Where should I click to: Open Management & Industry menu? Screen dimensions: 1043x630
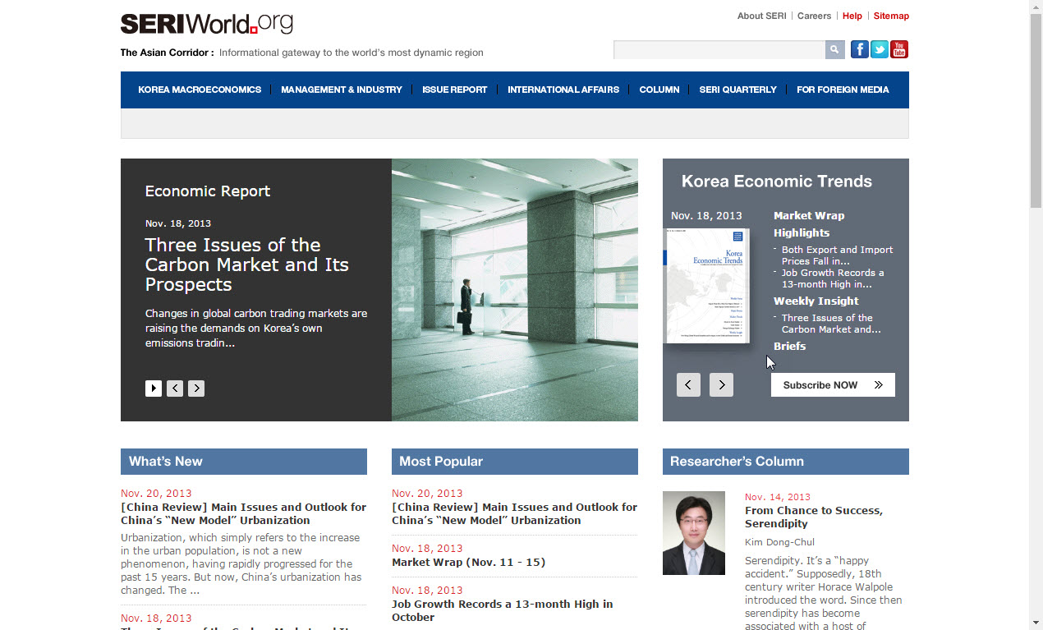click(342, 90)
